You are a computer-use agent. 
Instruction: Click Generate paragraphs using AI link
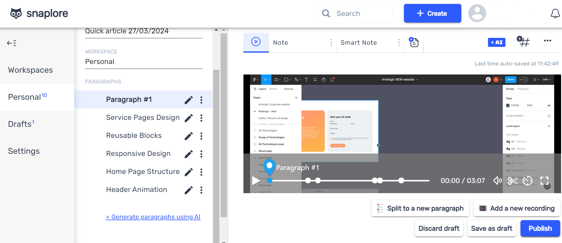coord(153,217)
